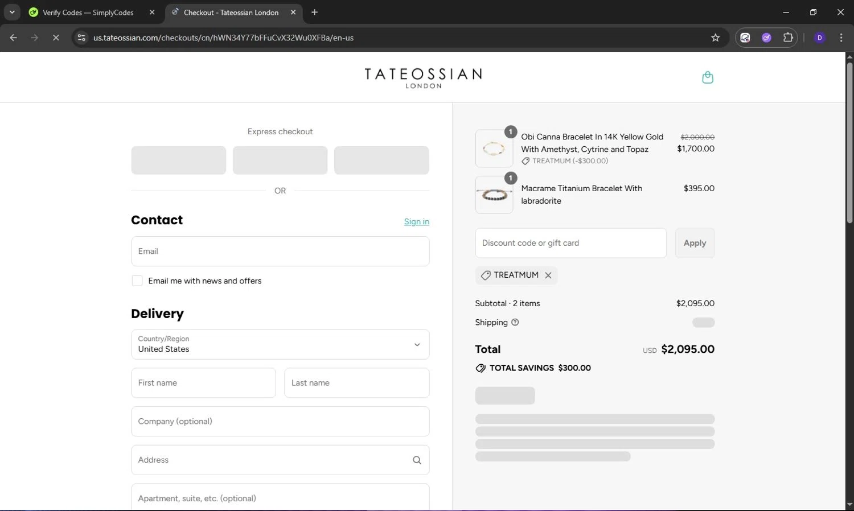Open the tab search dropdown arrow
Image resolution: width=854 pixels, height=511 pixels.
12,12
